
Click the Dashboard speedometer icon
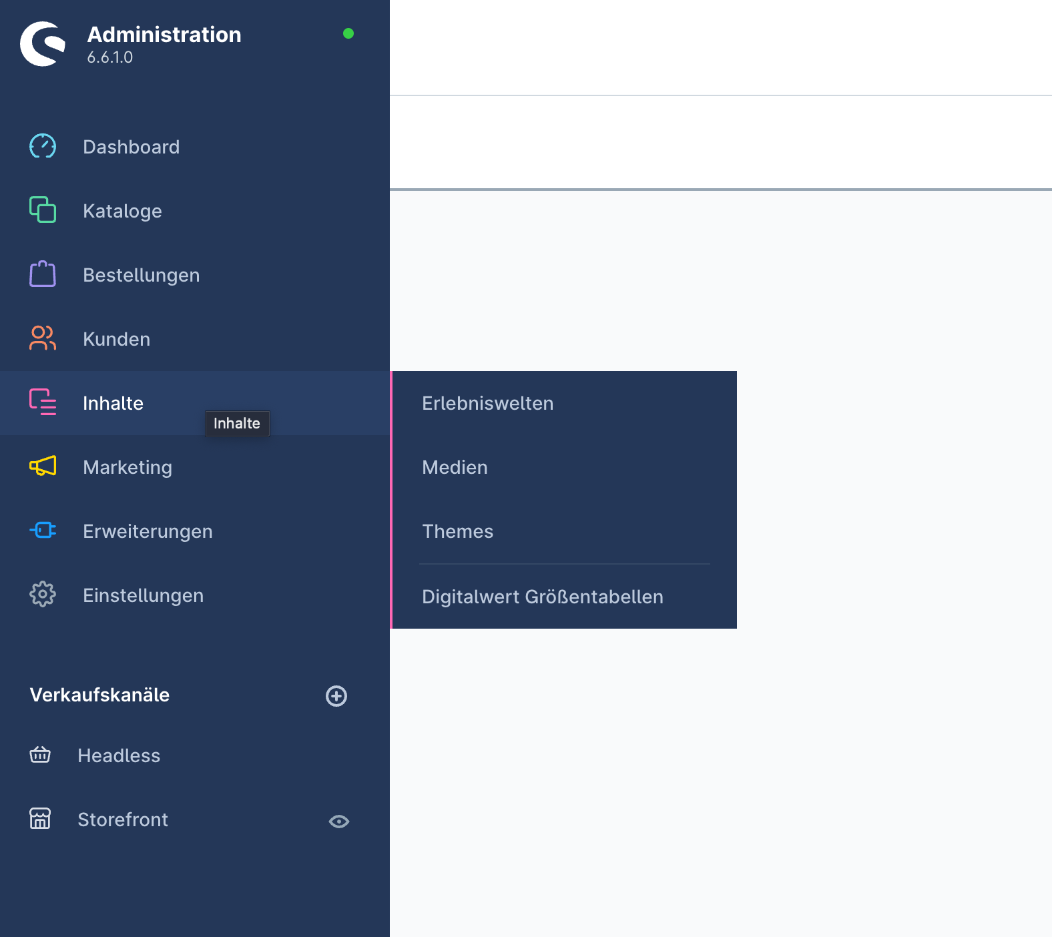(43, 146)
